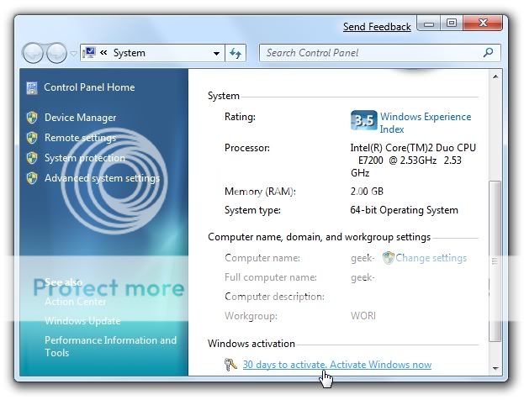Minimize the System window
Screen dimensions: 524x400
[429, 24]
